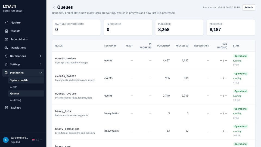This screenshot has width=261, height=147.
Task: Open the EN language dropdown
Action: pos(39,140)
